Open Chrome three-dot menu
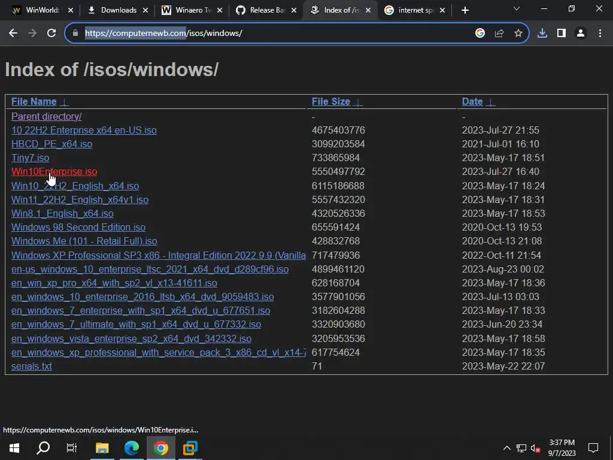613x460 pixels. [x=600, y=34]
